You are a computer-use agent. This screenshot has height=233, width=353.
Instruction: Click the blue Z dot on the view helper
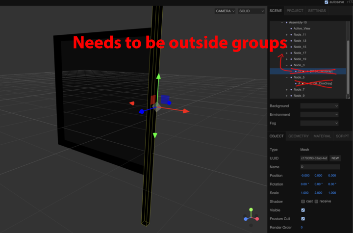(245, 219)
